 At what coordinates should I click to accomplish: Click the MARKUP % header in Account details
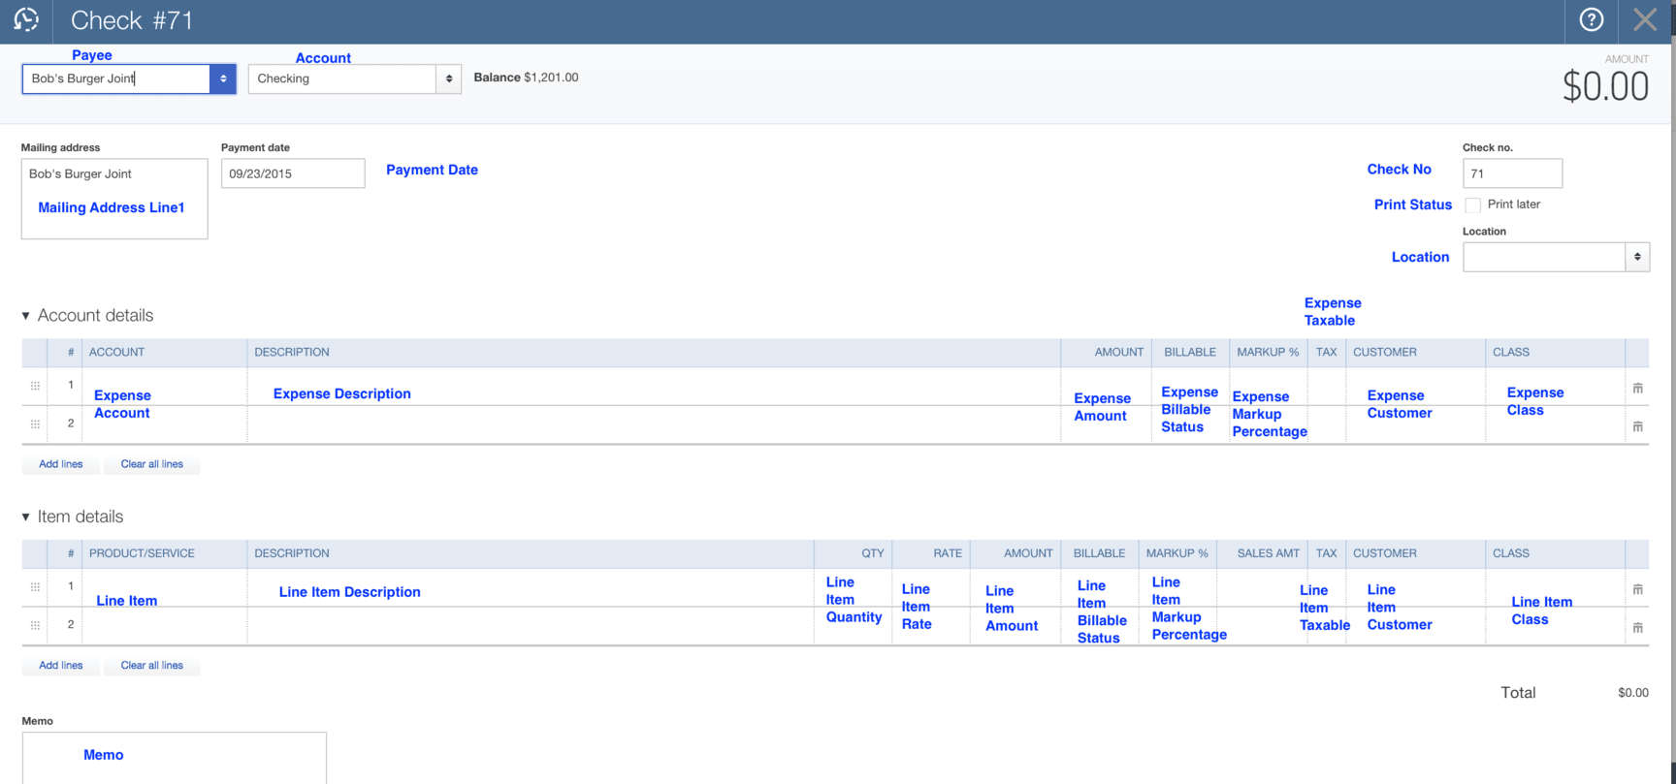(x=1268, y=353)
